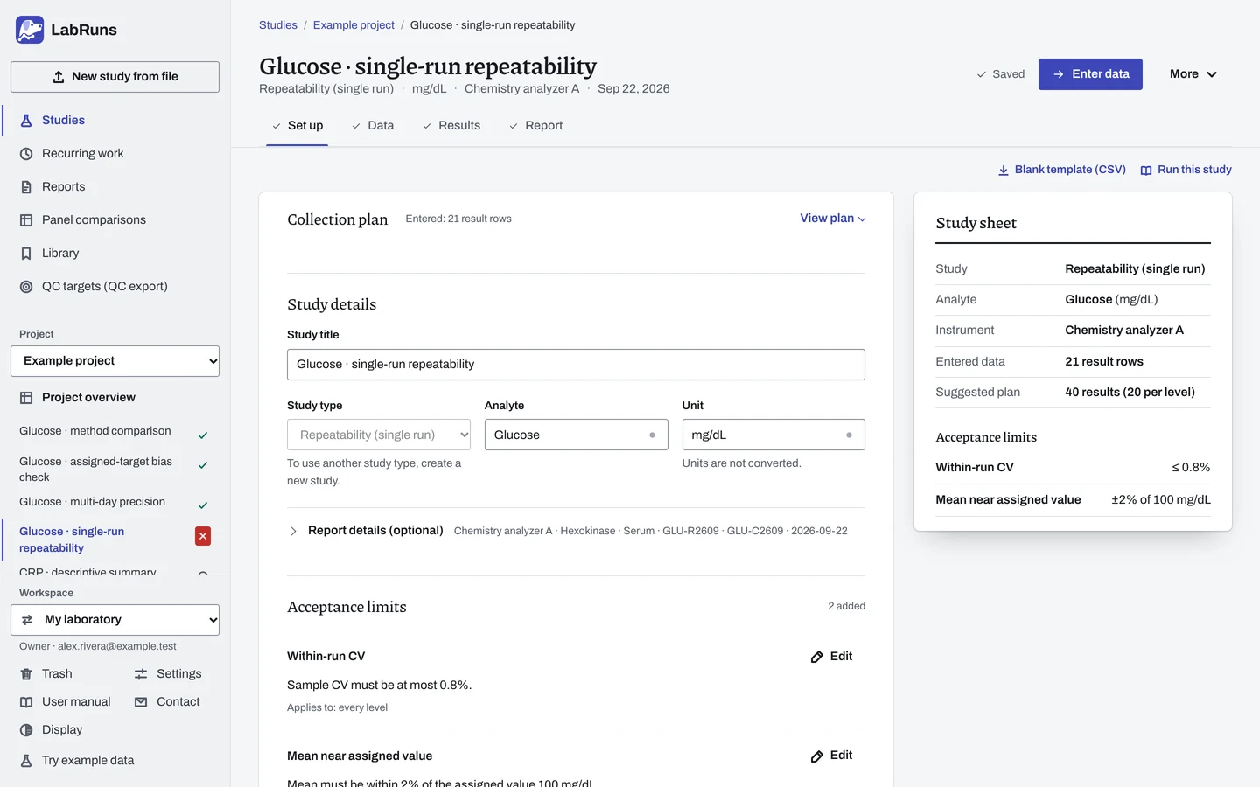
Task: Open the User manual
Action: [66, 701]
